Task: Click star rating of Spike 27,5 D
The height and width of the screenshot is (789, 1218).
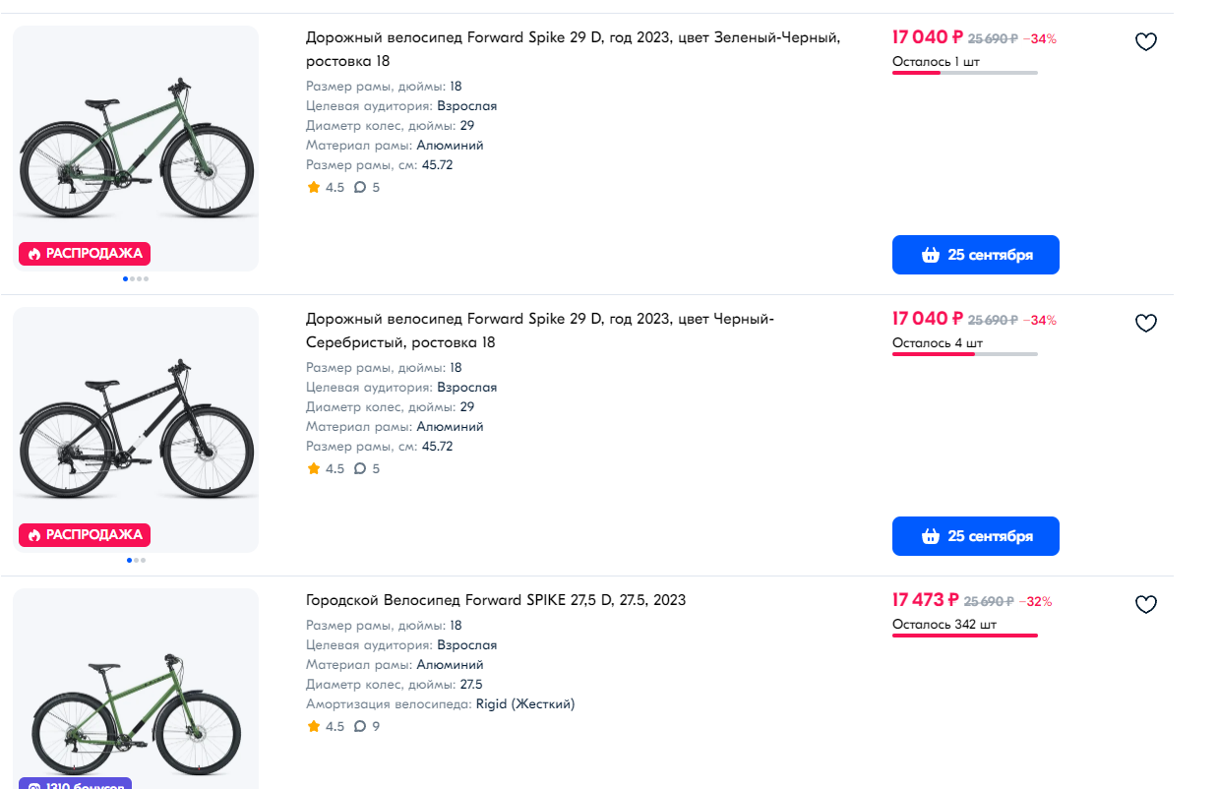Action: 326,726
